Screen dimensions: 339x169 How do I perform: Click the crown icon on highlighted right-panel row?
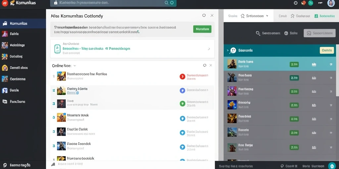pos(314,64)
